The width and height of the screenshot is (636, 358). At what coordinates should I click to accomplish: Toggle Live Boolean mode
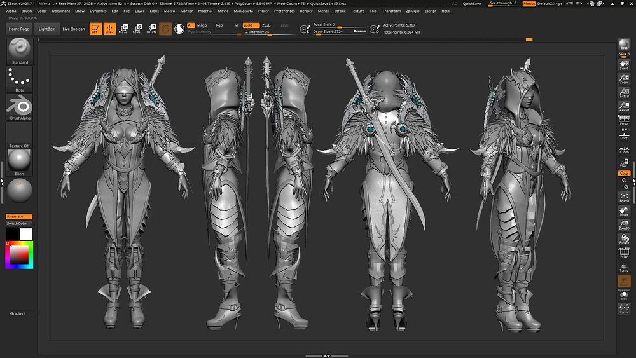(x=74, y=29)
